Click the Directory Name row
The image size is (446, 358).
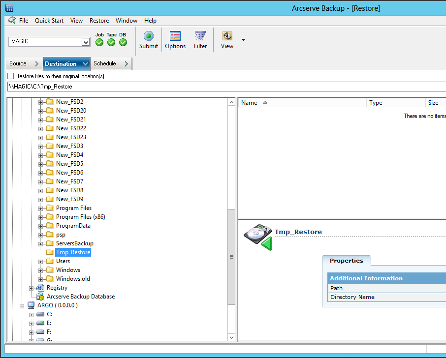pyautogui.click(x=387, y=297)
